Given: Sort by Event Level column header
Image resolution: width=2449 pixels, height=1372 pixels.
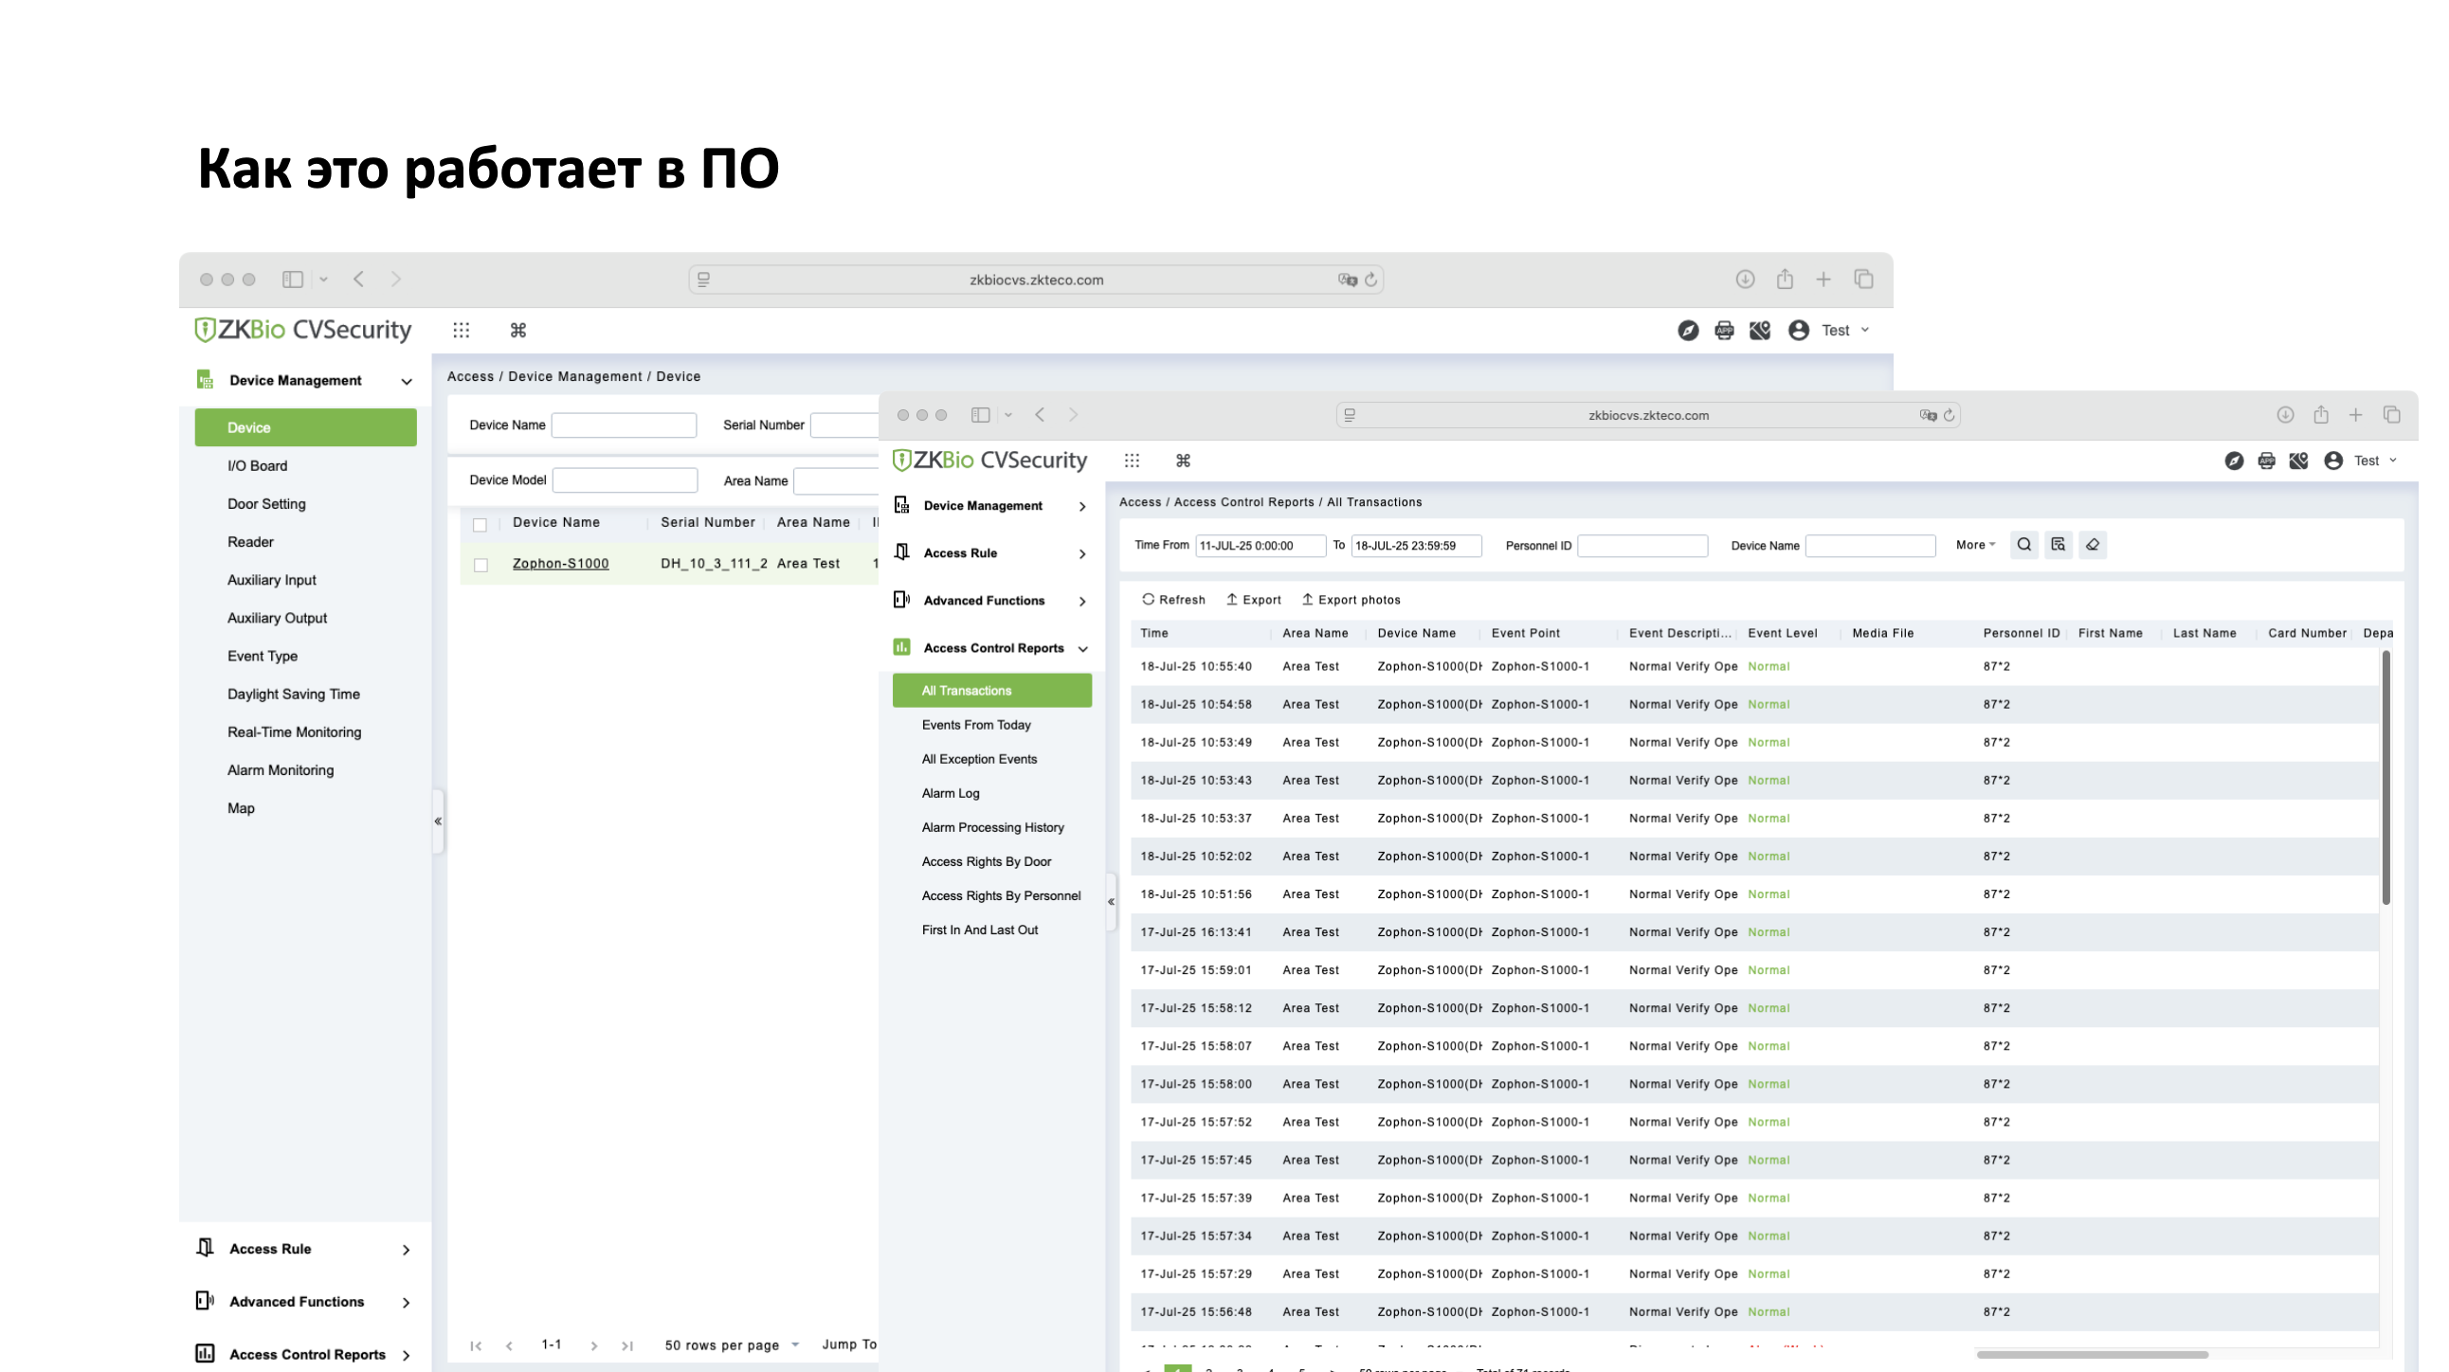Looking at the screenshot, I should coord(1782,633).
